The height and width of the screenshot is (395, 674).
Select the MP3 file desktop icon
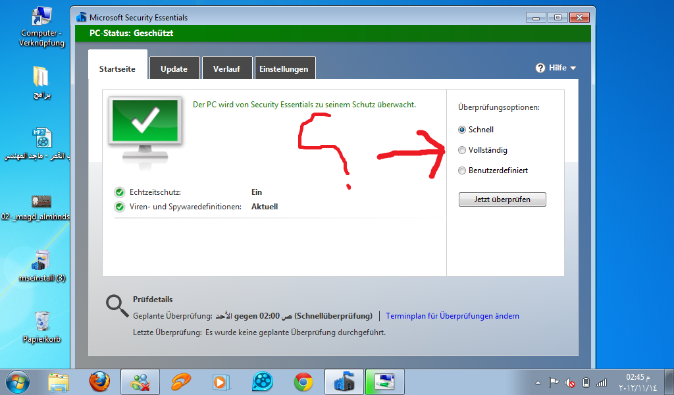pos(41,144)
